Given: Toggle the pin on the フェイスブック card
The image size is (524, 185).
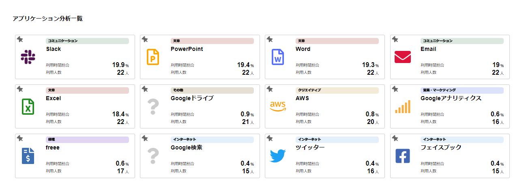Looking at the screenshot, I should pyautogui.click(x=395, y=138).
